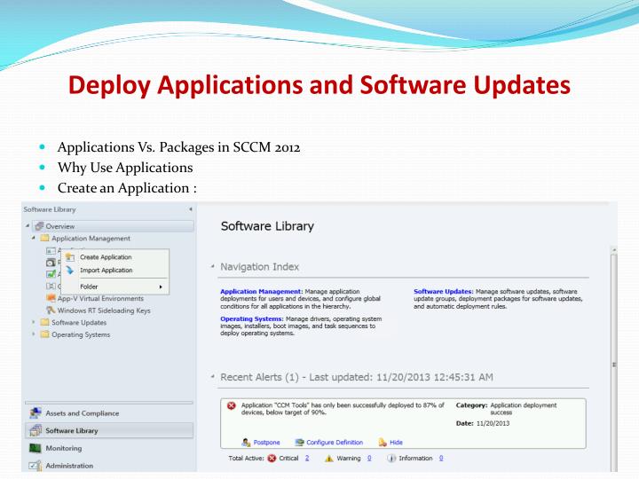Click the Information status icon

pos(391,459)
